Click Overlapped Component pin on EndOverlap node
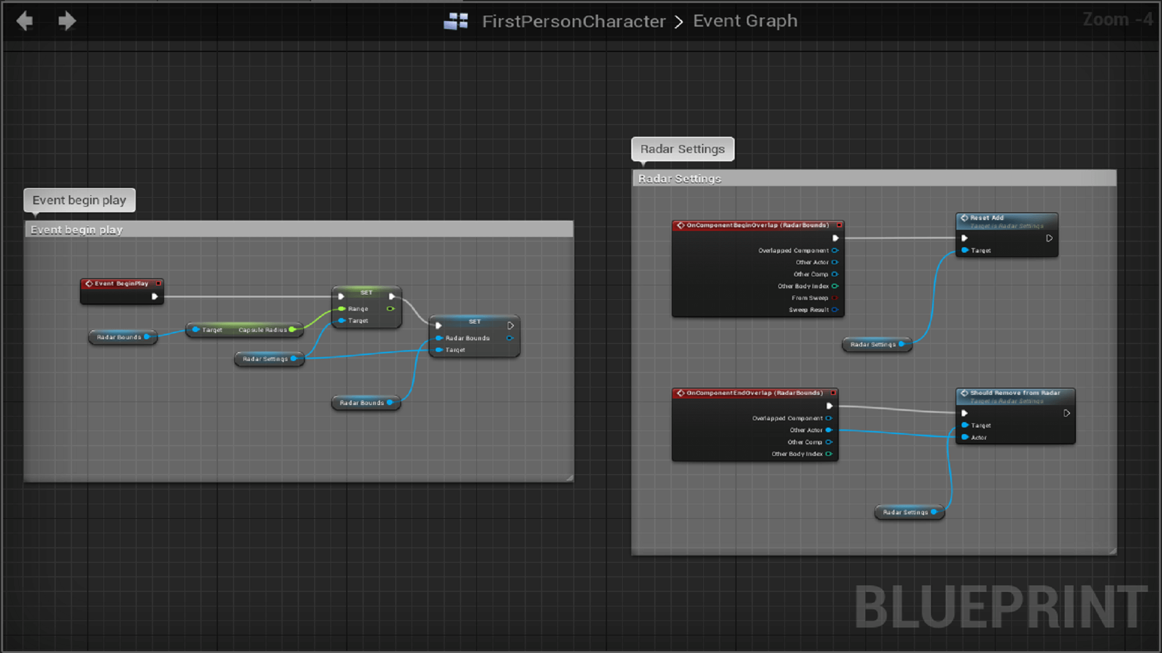 [x=829, y=418]
